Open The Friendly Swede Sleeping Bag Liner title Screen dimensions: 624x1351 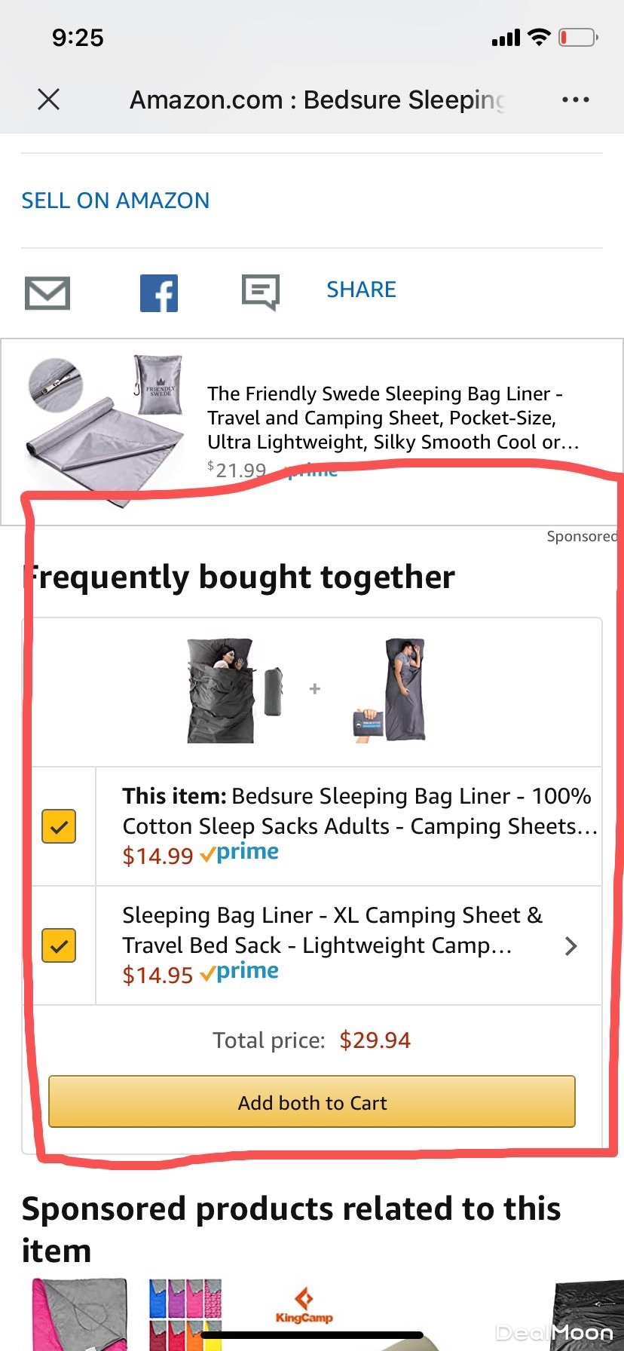(x=392, y=417)
